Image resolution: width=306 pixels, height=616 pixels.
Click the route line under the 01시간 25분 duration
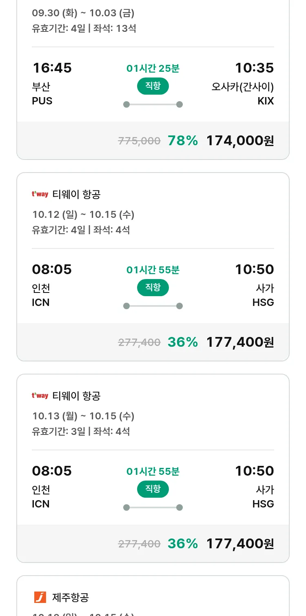153,104
